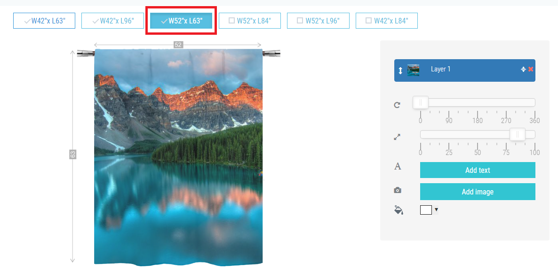Viewport: 558px width, 279px height.
Task: Click the white background color swatch
Action: pos(426,209)
